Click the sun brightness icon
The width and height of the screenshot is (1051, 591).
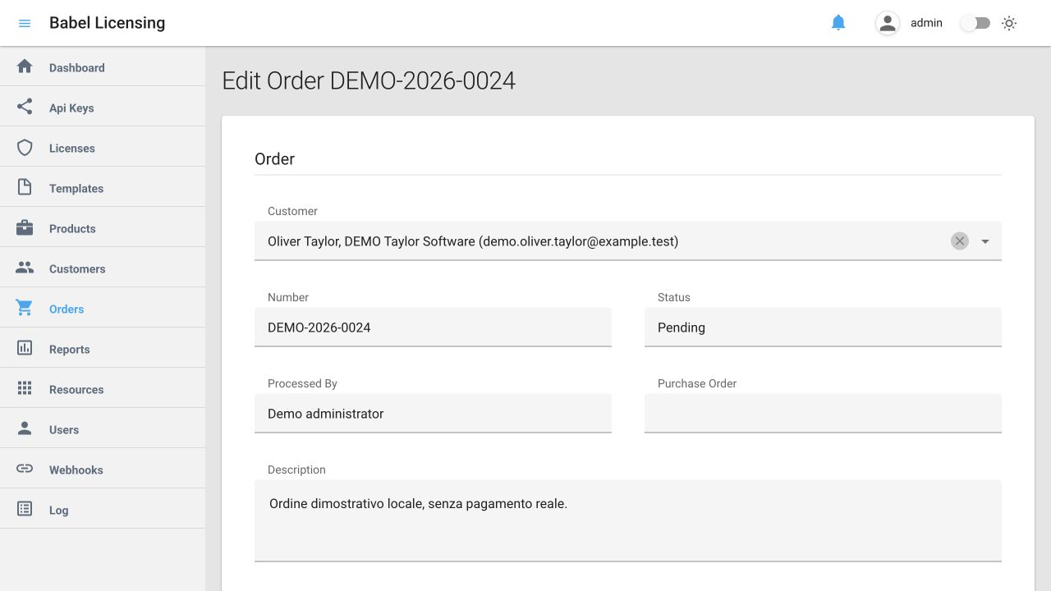coord(1009,23)
